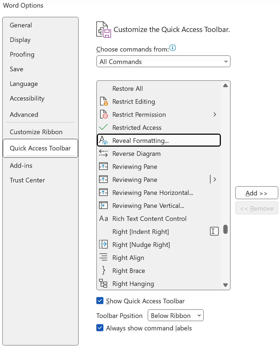Select the Reverse Diagram command text
Image resolution: width=280 pixels, height=348 pixels.
pyautogui.click(x=136, y=154)
